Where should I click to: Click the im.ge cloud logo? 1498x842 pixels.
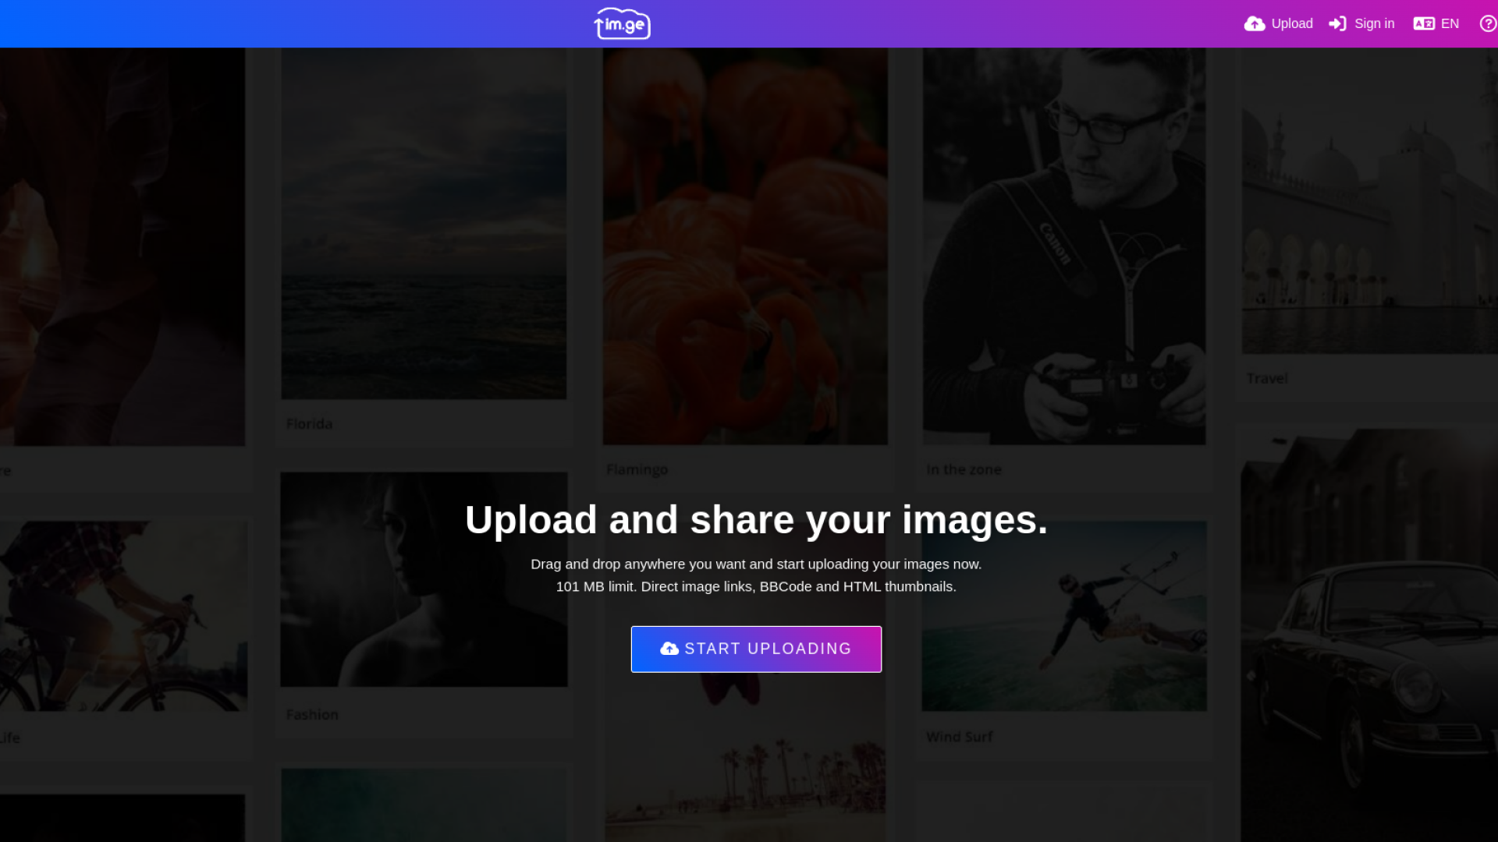coord(622,23)
